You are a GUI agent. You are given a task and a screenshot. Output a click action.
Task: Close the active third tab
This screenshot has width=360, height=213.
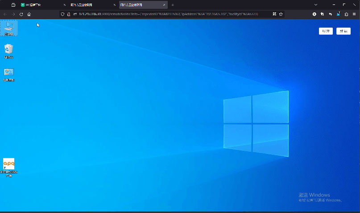click(x=164, y=5)
